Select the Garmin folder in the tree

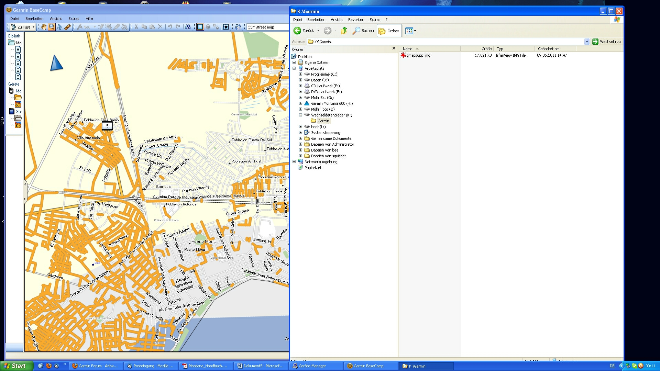point(320,121)
